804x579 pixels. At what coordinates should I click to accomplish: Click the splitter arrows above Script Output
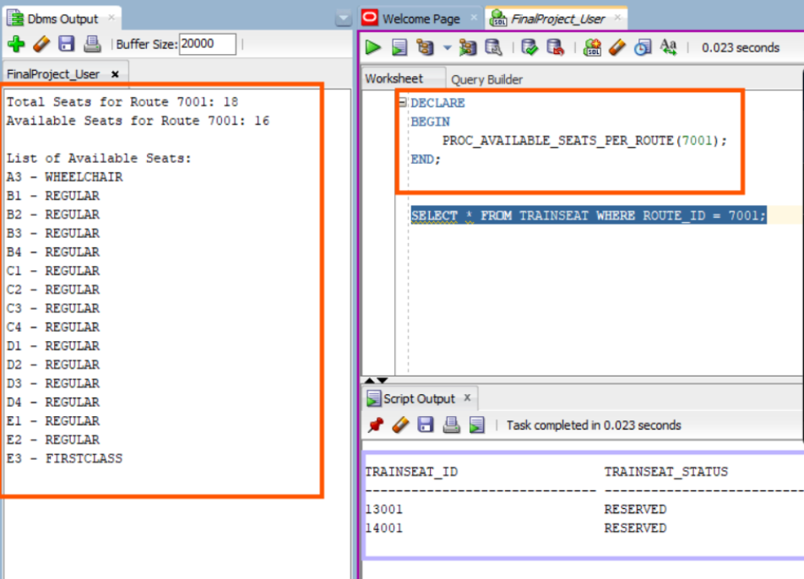pyautogui.click(x=376, y=381)
